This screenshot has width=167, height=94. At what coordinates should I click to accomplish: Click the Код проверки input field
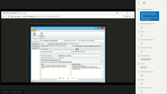click(90, 44)
